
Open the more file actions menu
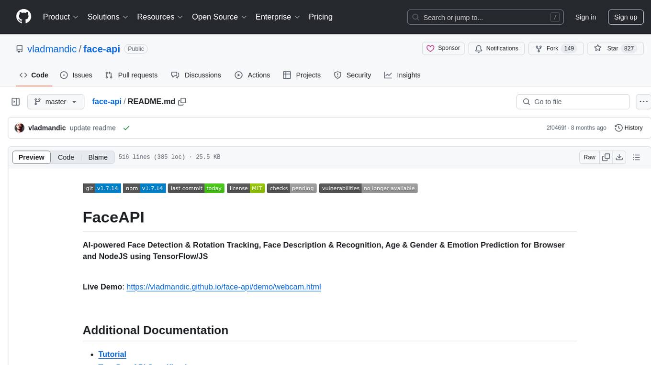tap(643, 102)
